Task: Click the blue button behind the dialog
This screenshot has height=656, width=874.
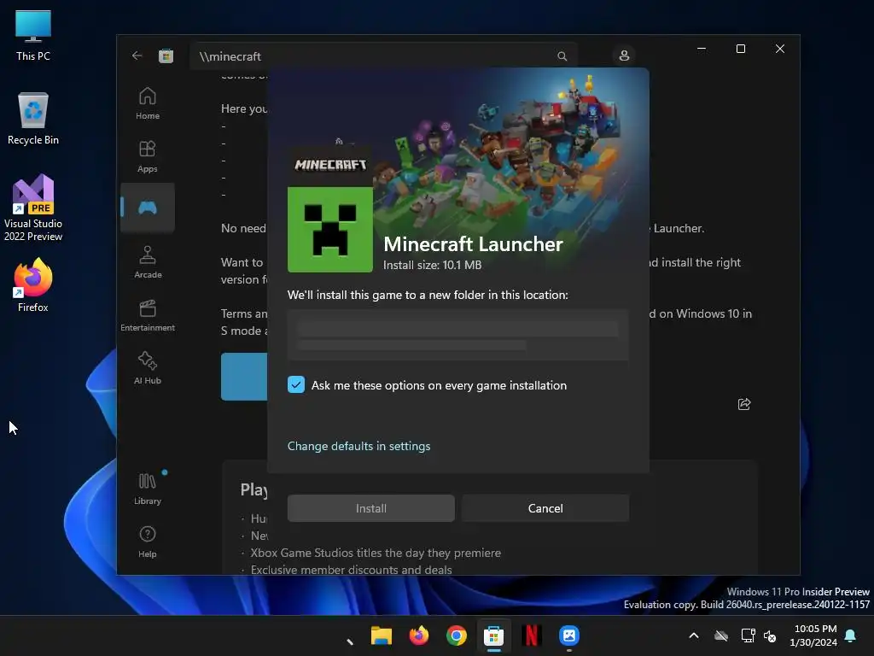Action: (x=244, y=377)
